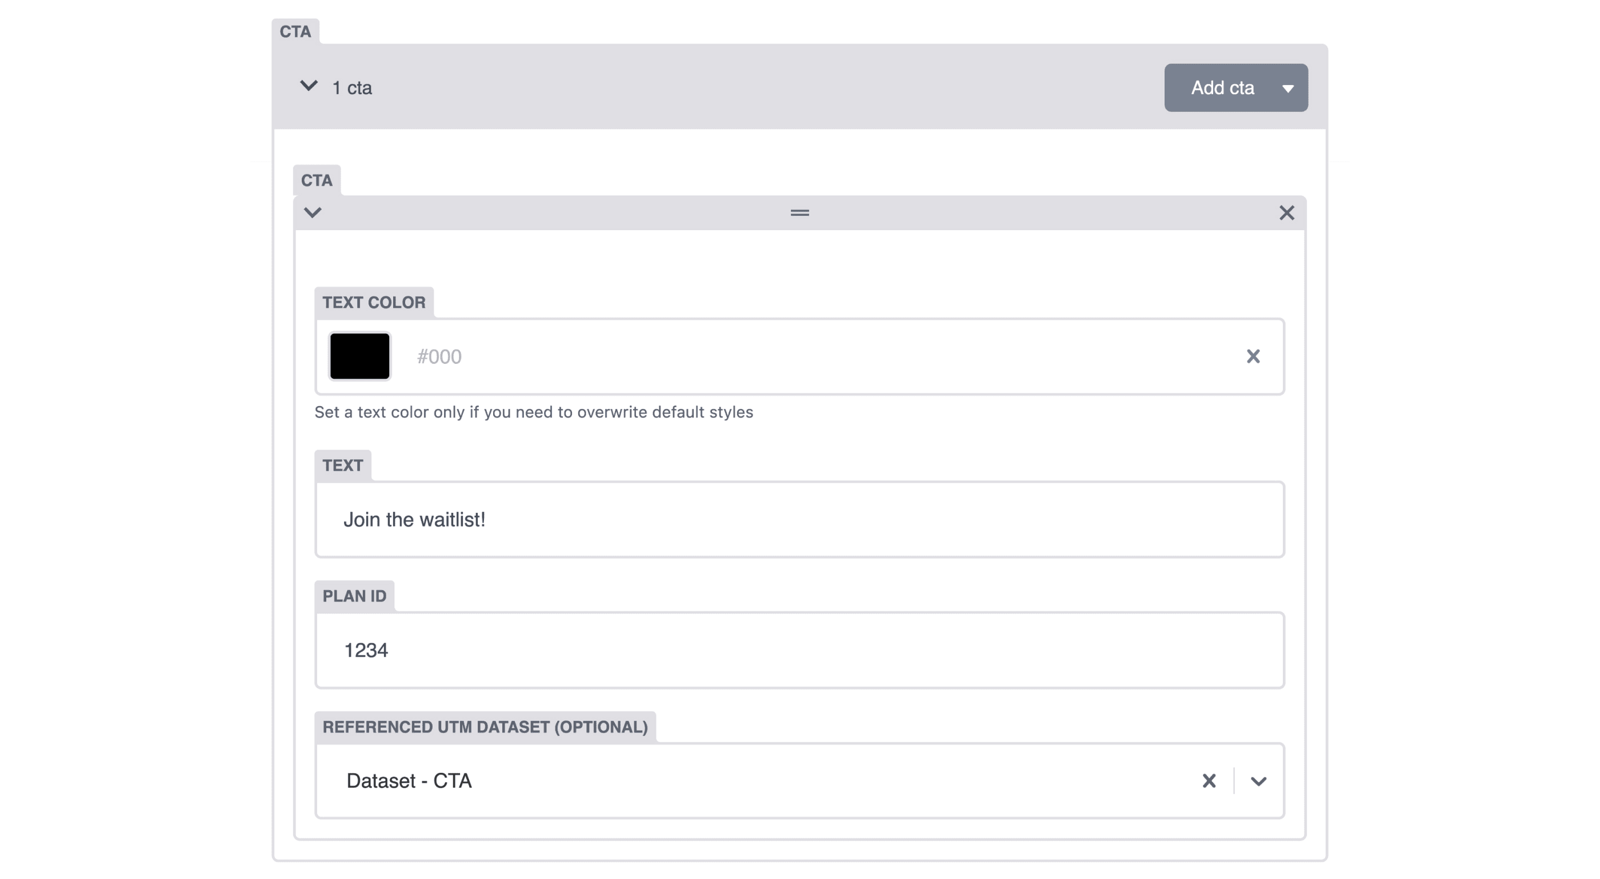Viewport: 1600px width, 879px height.
Task: Remove the CTA item with X icon
Action: [1287, 213]
